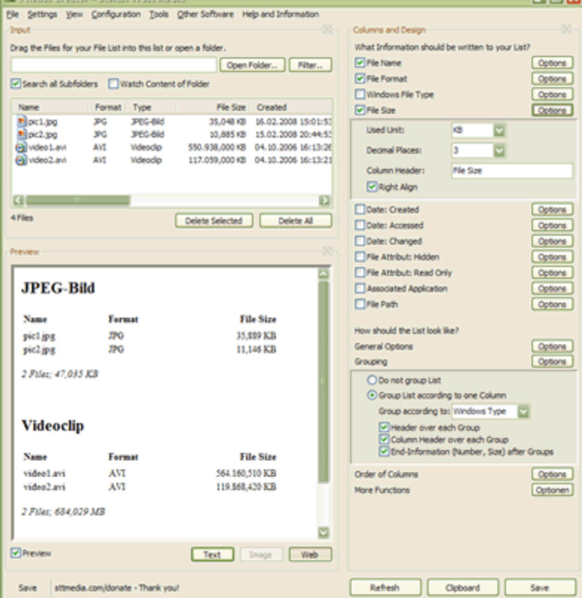Screen dimensions: 582x598
Task: Click the preview scroll up arrow
Action: click(323, 274)
